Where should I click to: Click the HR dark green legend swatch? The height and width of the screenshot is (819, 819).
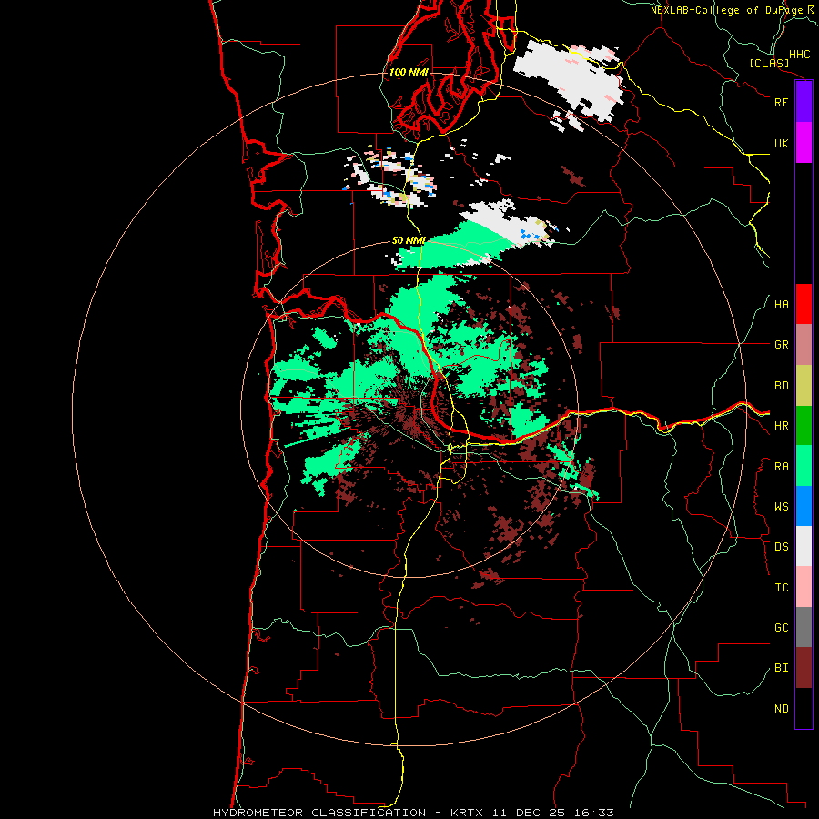[x=804, y=426]
